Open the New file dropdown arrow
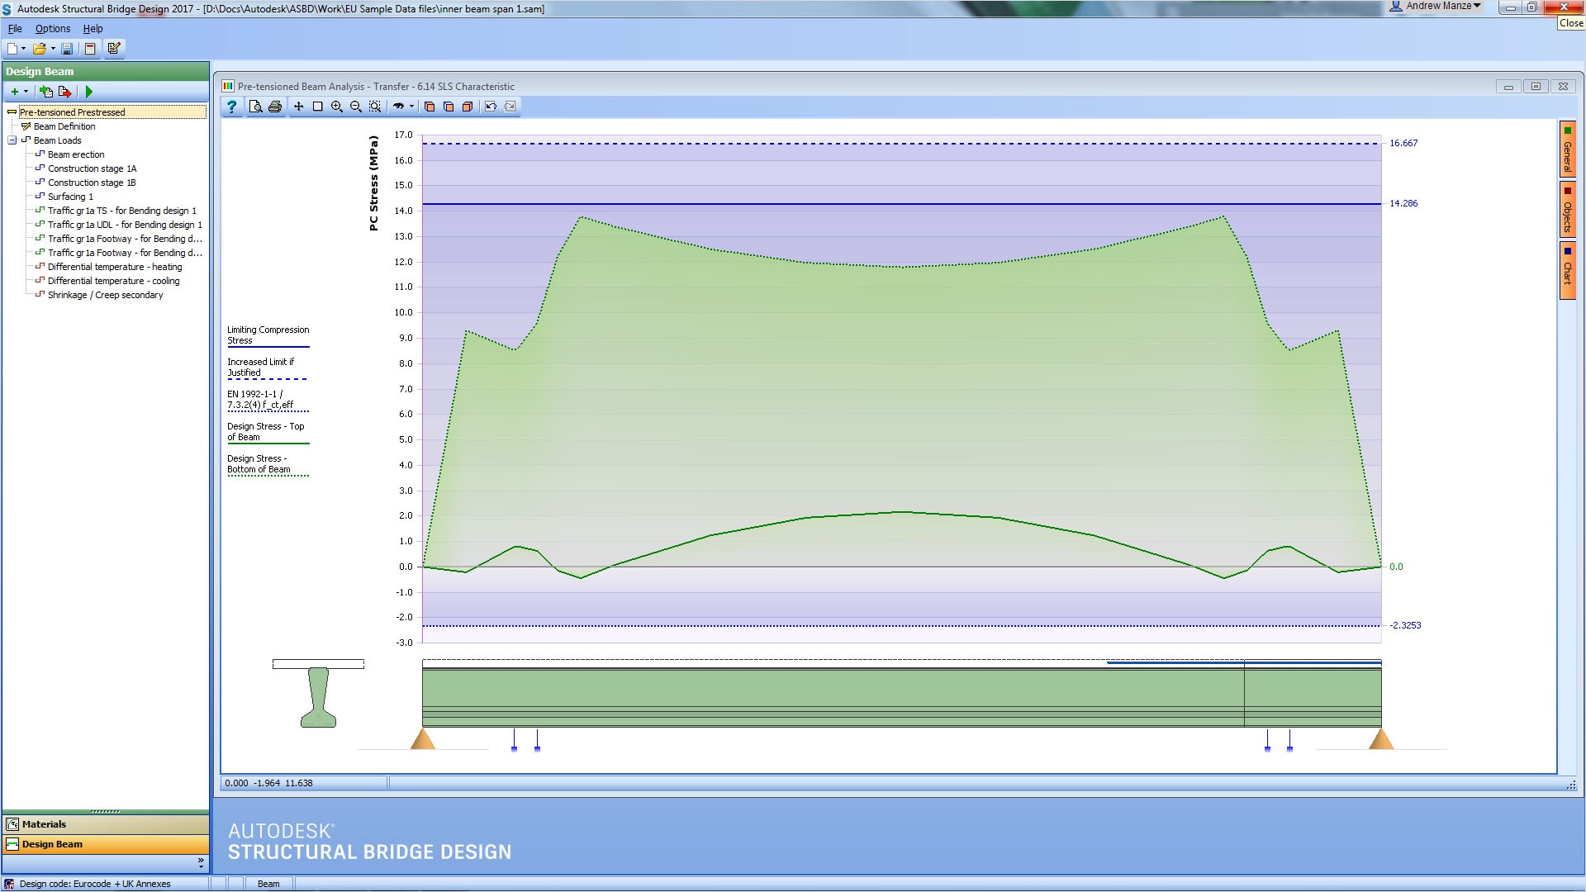The width and height of the screenshot is (1586, 892). click(x=23, y=49)
